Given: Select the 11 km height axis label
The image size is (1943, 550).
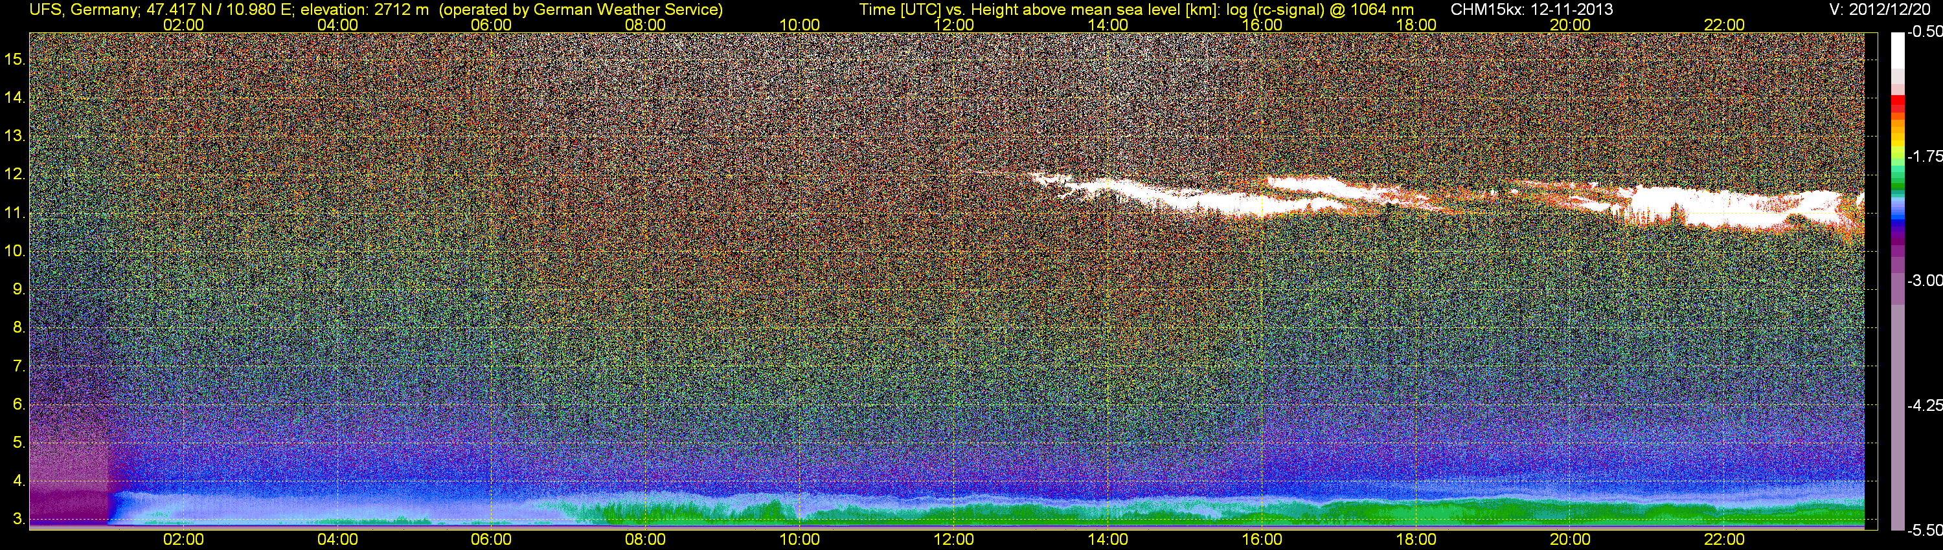Looking at the screenshot, I should [x=15, y=214].
